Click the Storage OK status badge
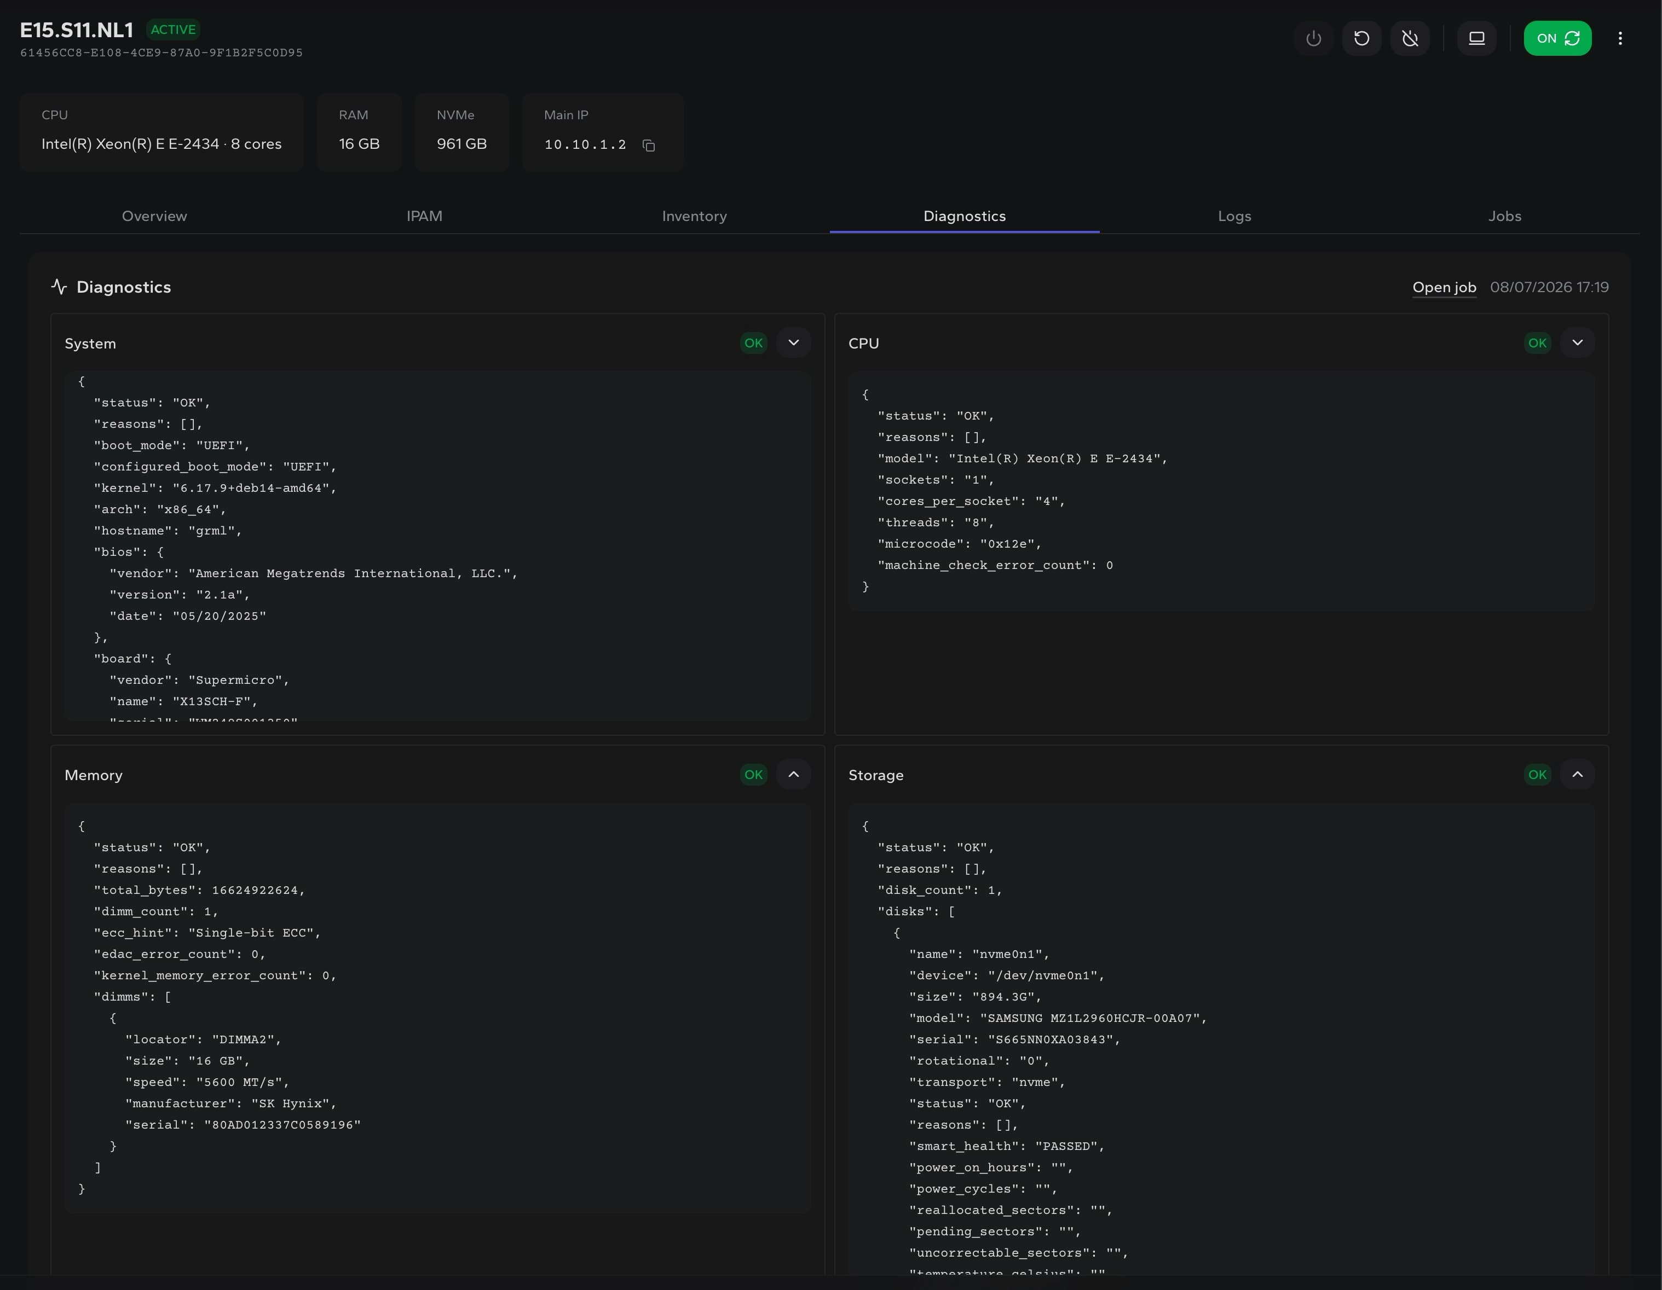Image resolution: width=1662 pixels, height=1290 pixels. [1537, 774]
